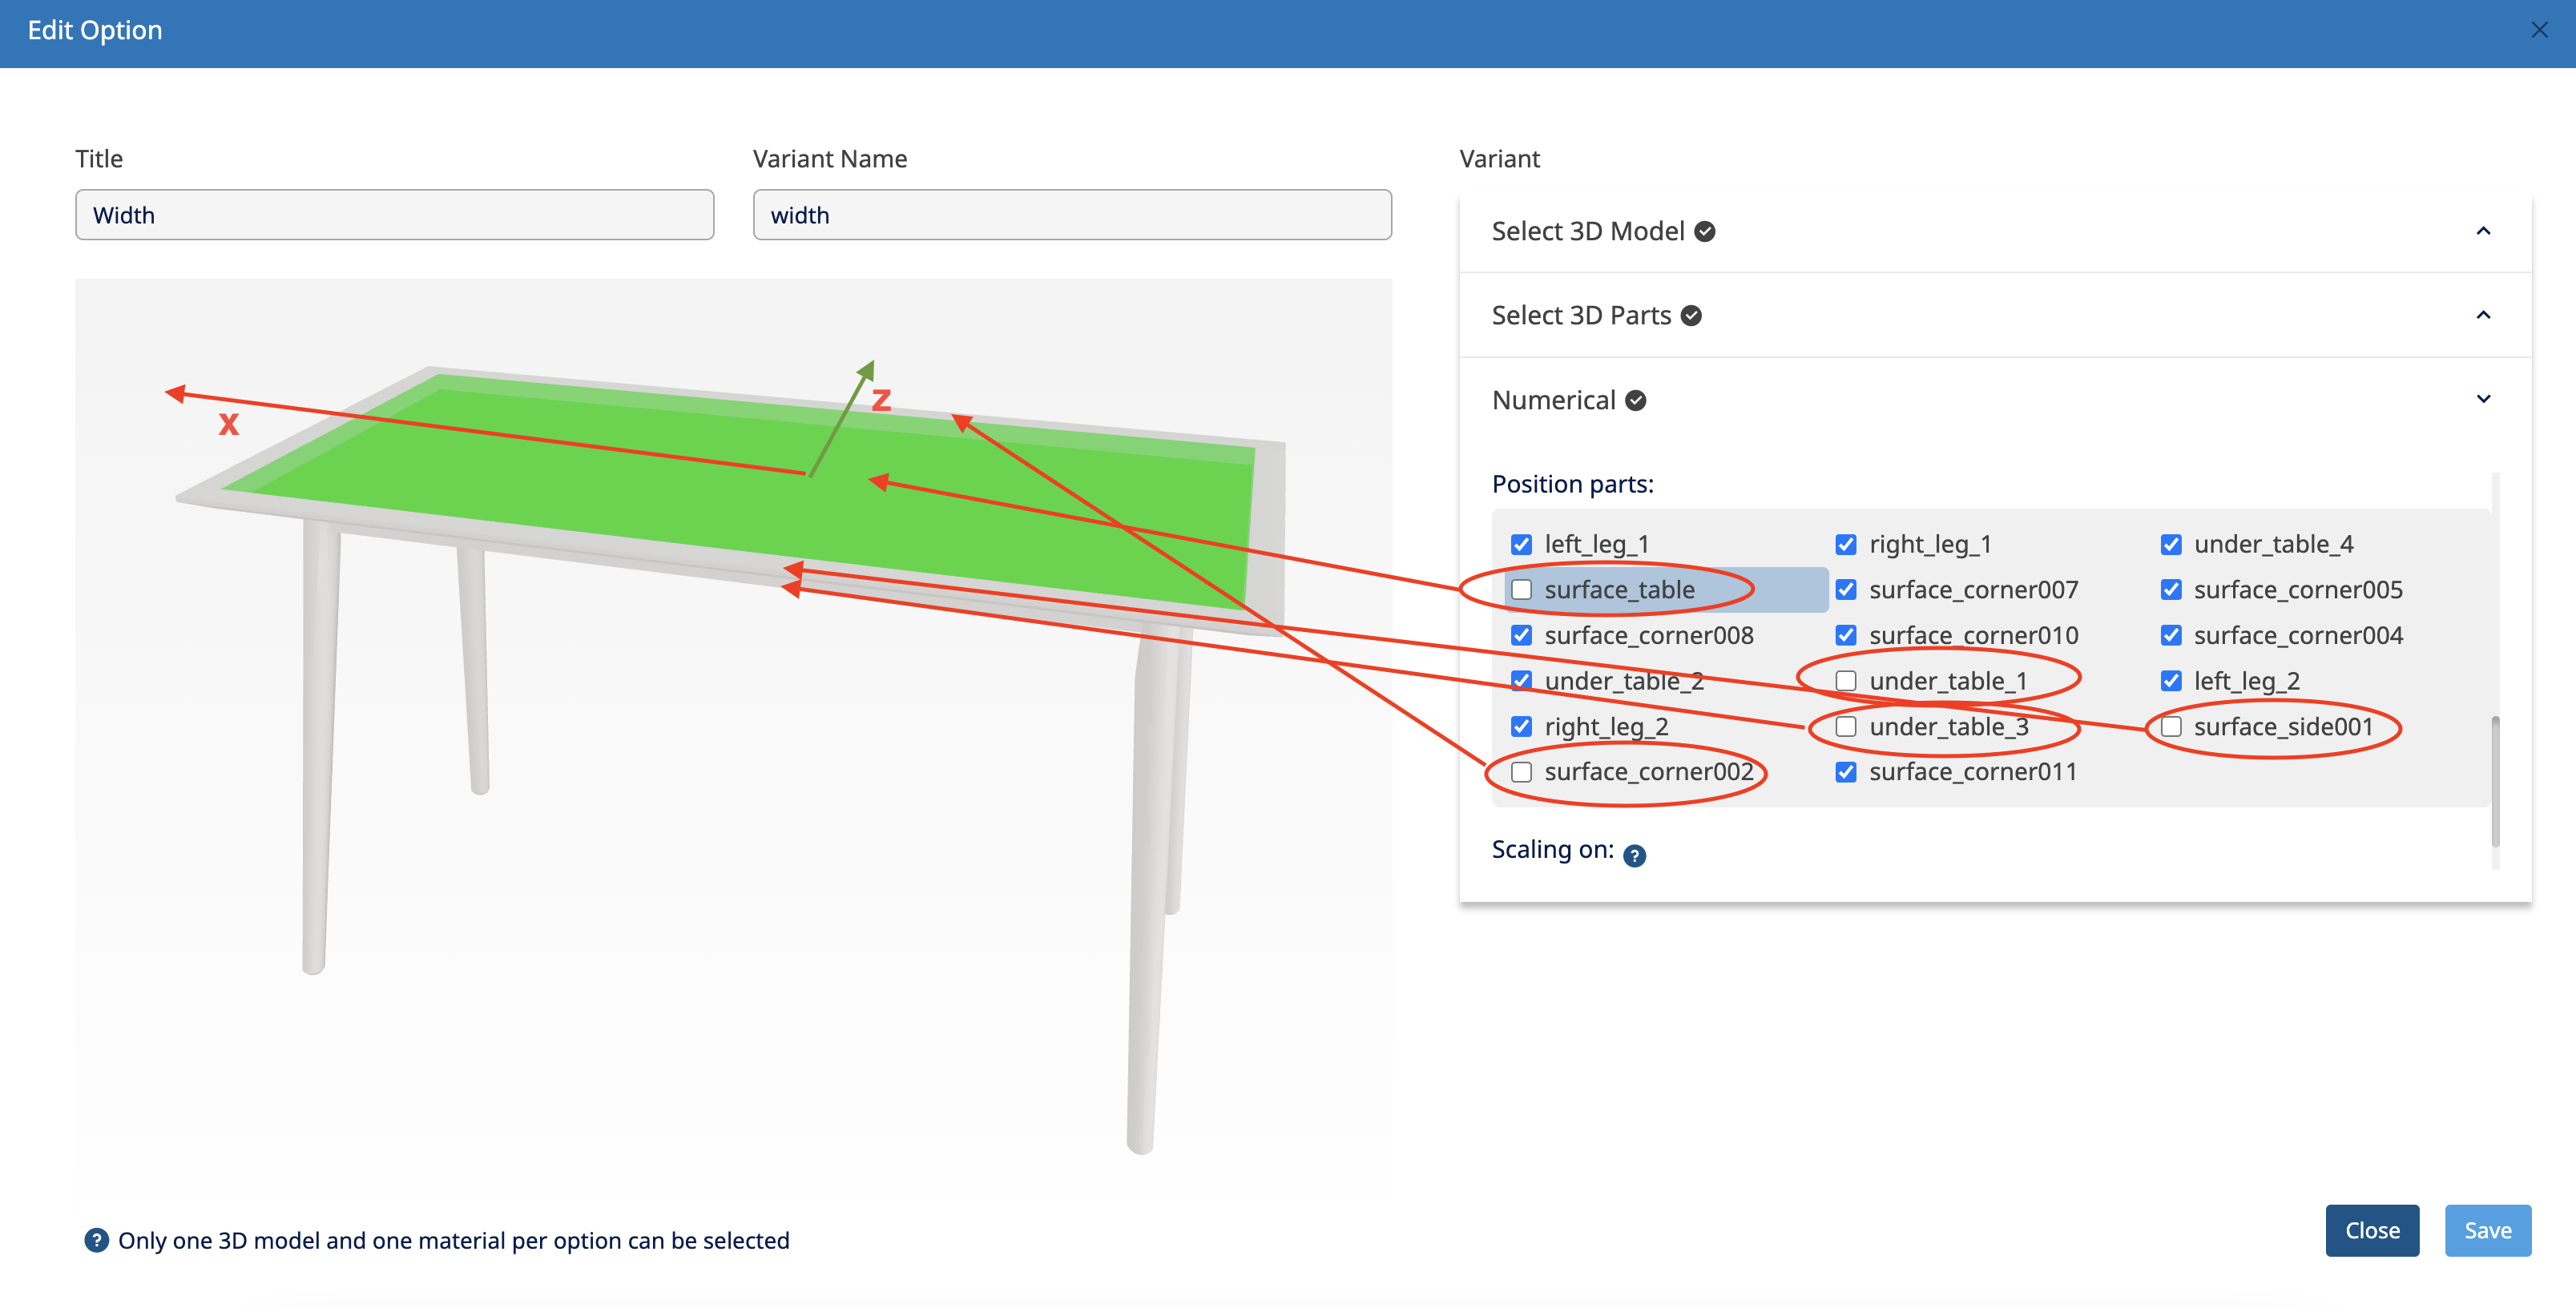Click the question mark info icon at bottom left
2576x1308 pixels.
click(x=96, y=1240)
